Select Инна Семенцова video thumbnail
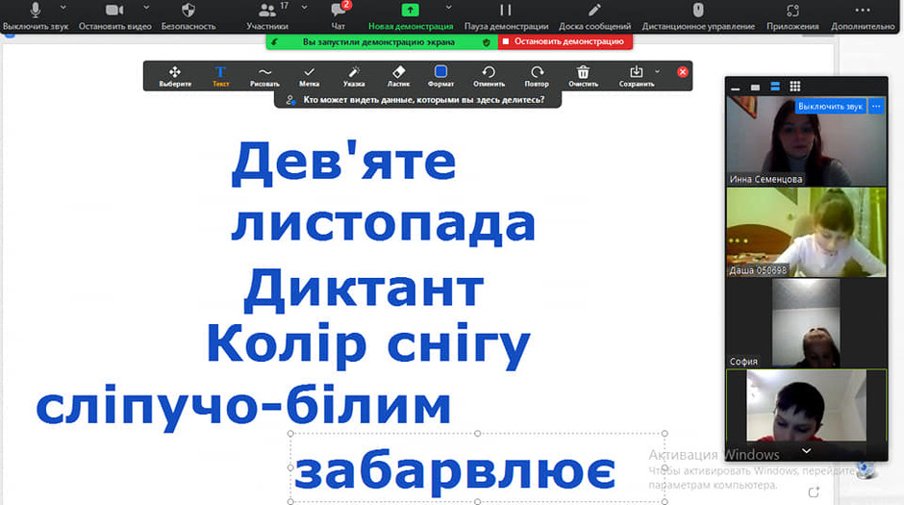904x505 pixels. (806, 141)
